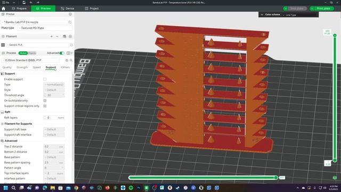Screen dimensions: 341x192
Task: Open the Others settings tab
Action: [x=65, y=67]
